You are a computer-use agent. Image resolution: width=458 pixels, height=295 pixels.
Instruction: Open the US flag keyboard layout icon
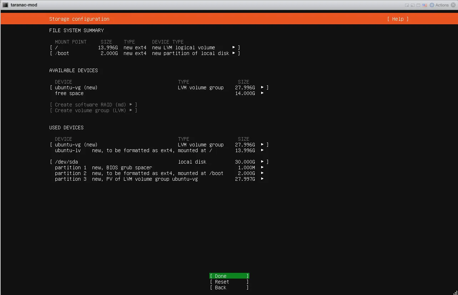424,5
